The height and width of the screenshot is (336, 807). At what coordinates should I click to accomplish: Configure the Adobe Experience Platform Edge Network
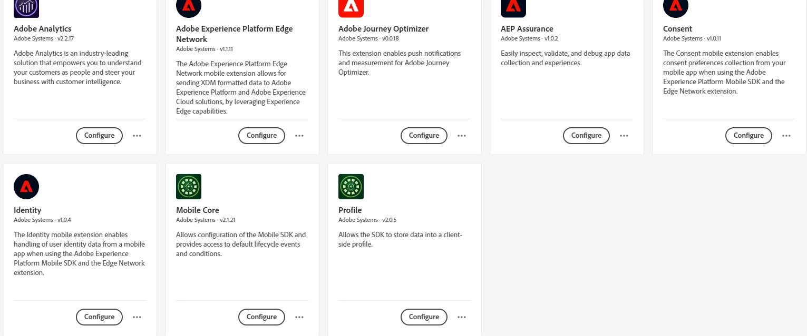coord(261,136)
